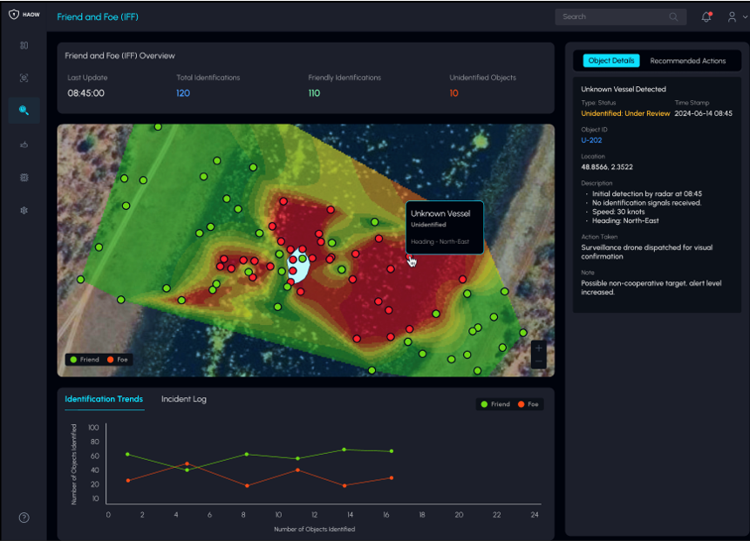
Task: Open the Incident Log tab
Action: click(184, 399)
